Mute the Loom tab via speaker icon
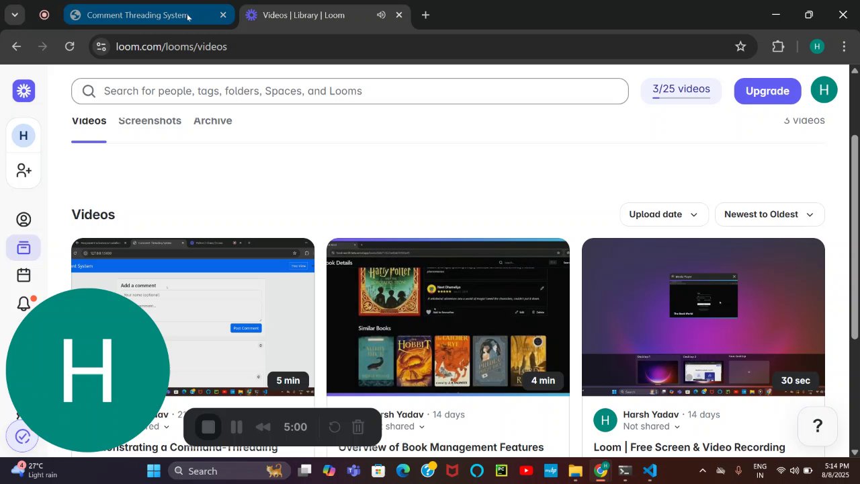This screenshot has height=484, width=860. pyautogui.click(x=381, y=15)
